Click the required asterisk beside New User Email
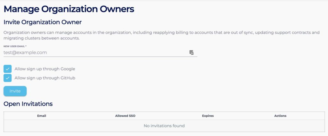The height and width of the screenshot is (136, 328). tap(26, 46)
